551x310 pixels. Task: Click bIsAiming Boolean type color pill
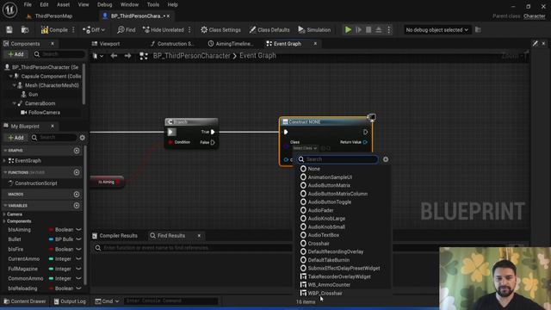[x=51, y=230]
